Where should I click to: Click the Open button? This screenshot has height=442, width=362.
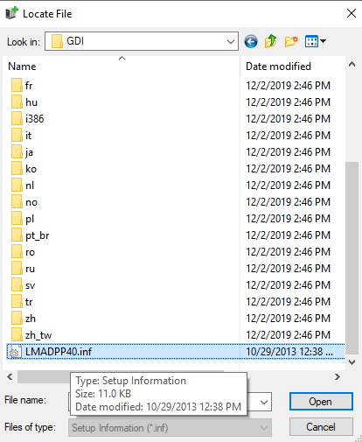321,402
